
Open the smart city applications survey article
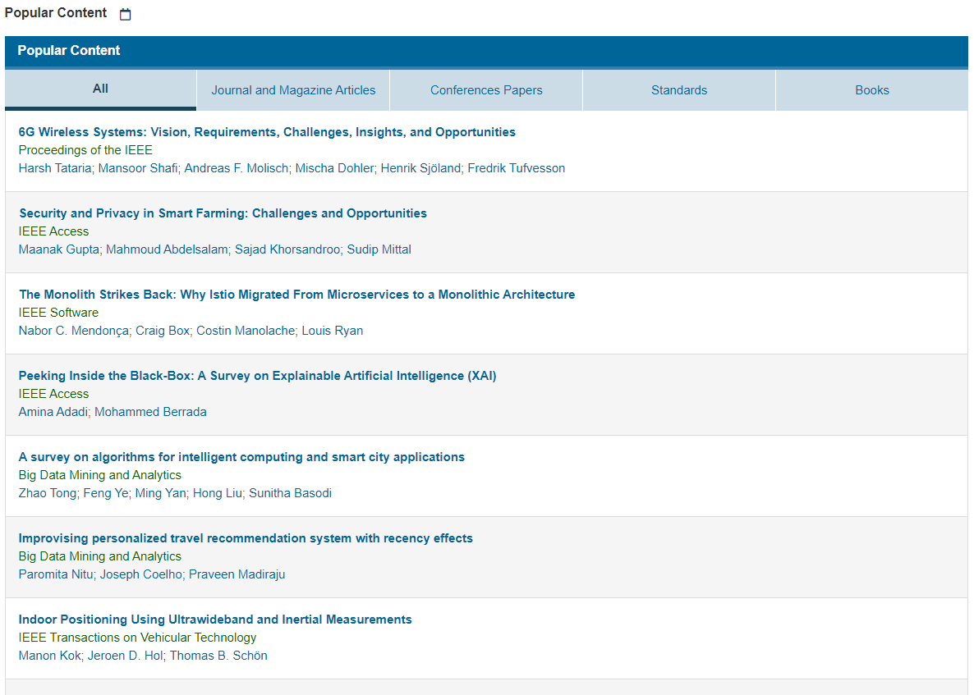[x=241, y=457]
